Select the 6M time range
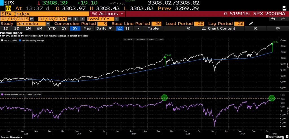 click(x=40, y=28)
